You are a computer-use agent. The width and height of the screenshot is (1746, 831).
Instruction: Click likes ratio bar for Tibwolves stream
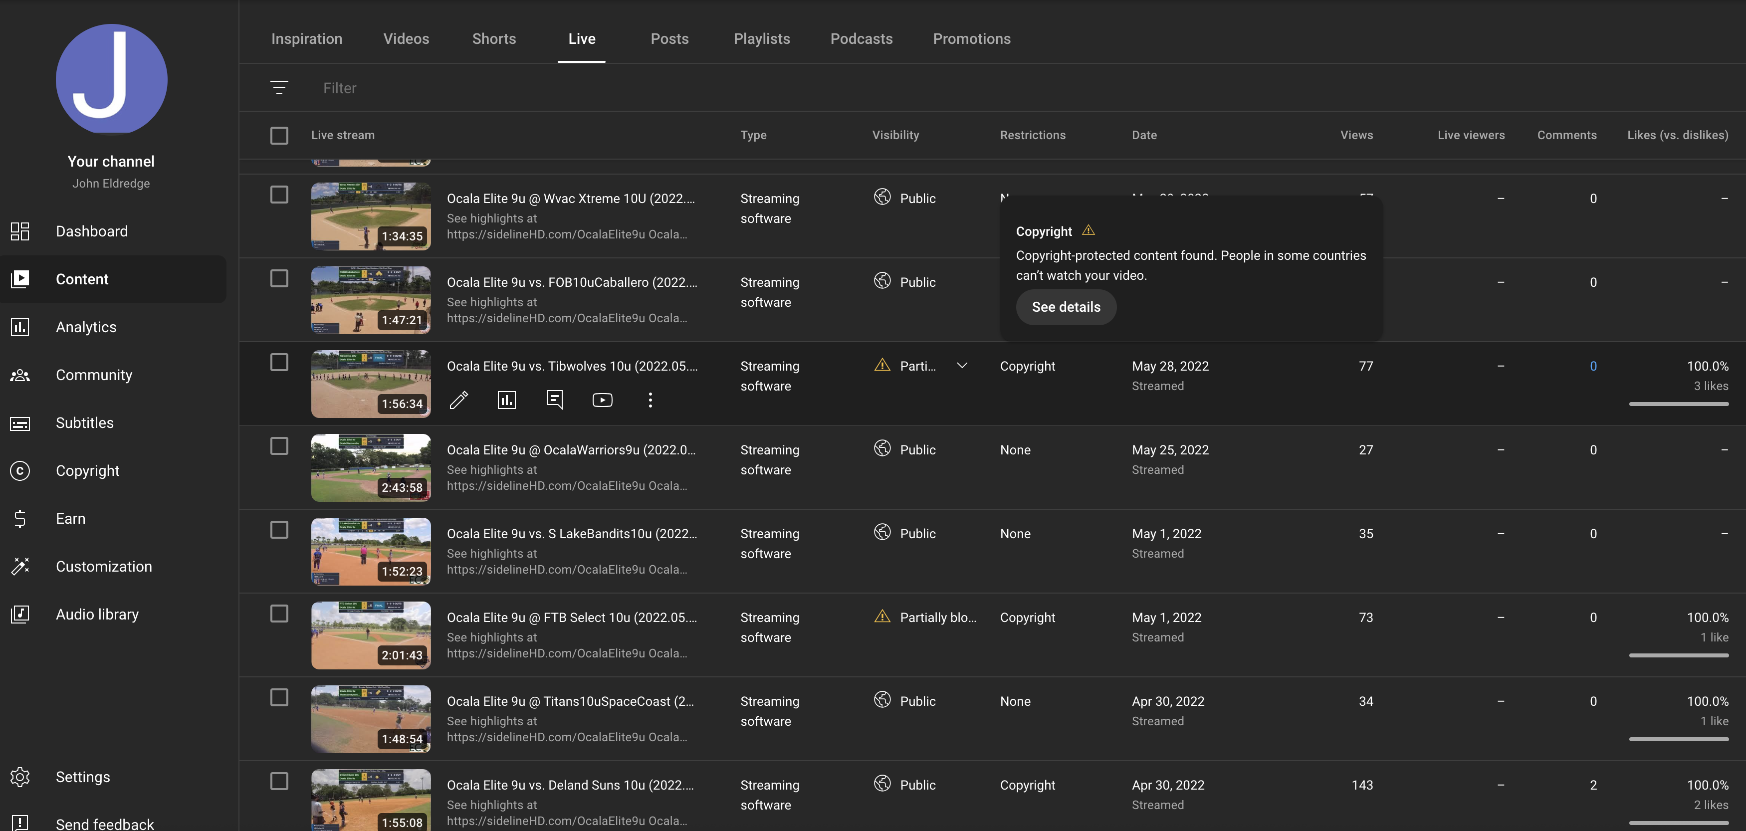pyautogui.click(x=1678, y=404)
